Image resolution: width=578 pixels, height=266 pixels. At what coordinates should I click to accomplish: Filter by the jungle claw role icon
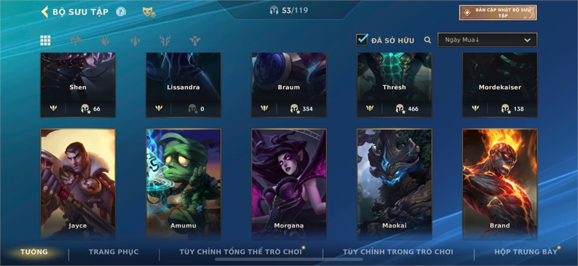(x=105, y=40)
